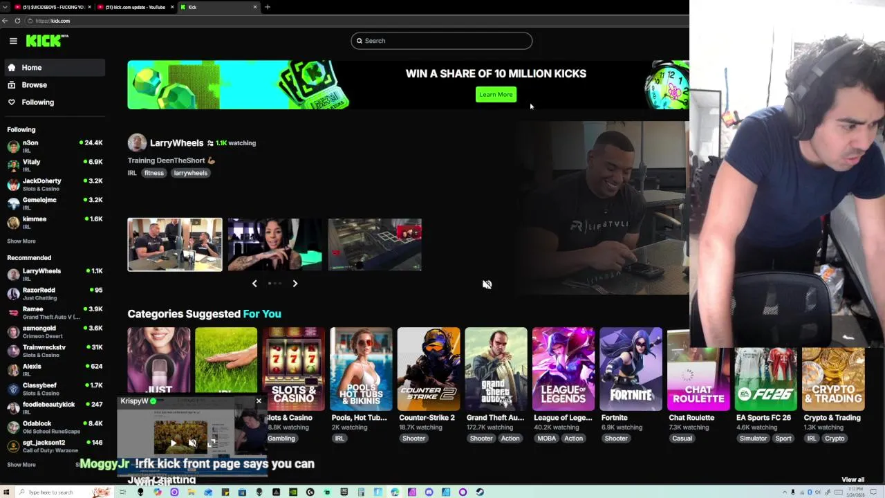This screenshot has width=885, height=498.
Task: Open the Grand Theft Auto category
Action: point(496,369)
